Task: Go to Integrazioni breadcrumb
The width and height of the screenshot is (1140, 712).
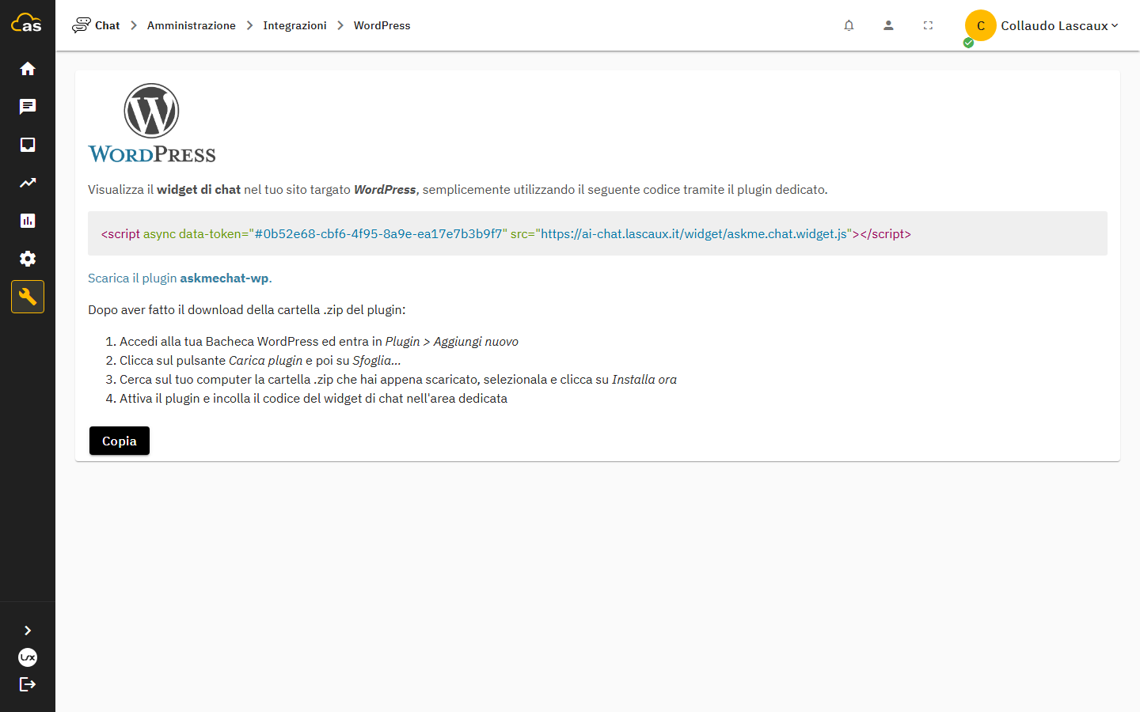Action: pyautogui.click(x=294, y=25)
